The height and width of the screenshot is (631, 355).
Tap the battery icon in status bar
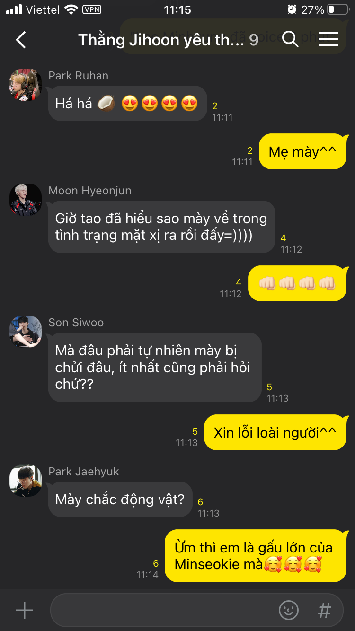(x=337, y=9)
